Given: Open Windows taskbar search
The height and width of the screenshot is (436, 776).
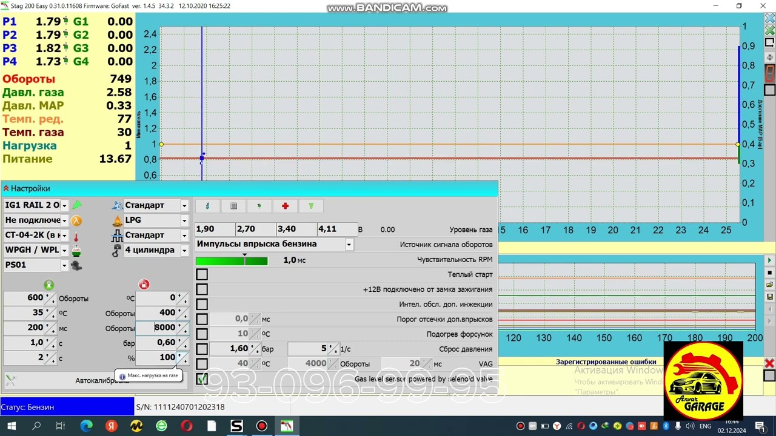Looking at the screenshot, I should coord(36,426).
